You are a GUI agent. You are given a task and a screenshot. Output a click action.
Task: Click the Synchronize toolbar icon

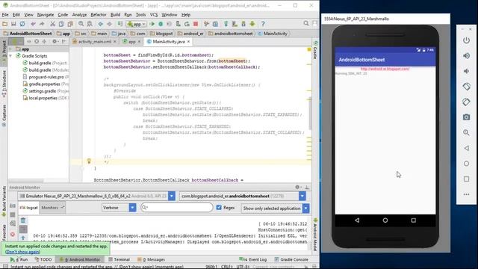tap(22, 24)
